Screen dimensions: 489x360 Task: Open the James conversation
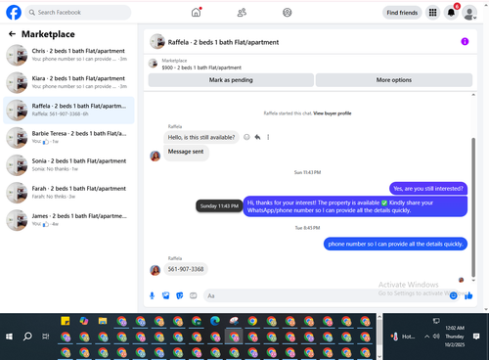(68, 220)
